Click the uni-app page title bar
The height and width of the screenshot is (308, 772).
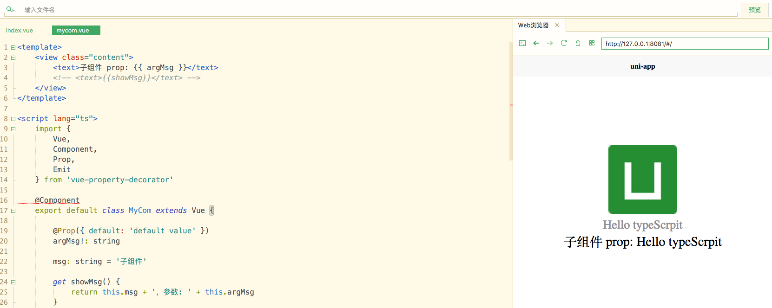643,66
